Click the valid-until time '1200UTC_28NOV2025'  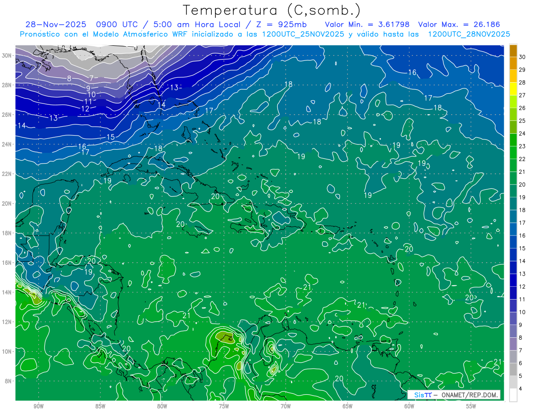[x=469, y=34]
